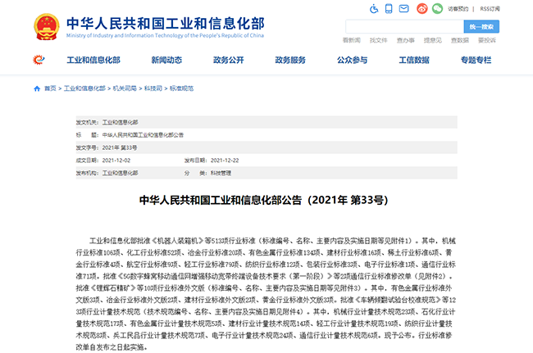Click the home icon in breadcrumb
The width and height of the screenshot is (533, 353).
(x=36, y=87)
